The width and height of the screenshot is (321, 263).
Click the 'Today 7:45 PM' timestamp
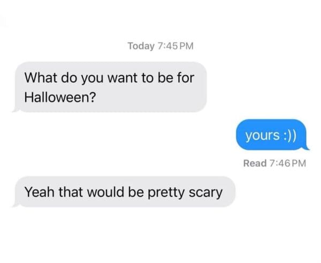pos(160,46)
